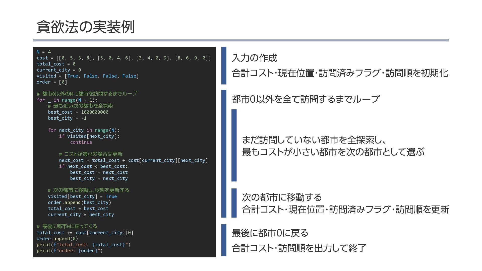The height and width of the screenshot is (271, 482).
Task: Click the 'best_cost = 1000000000' line
Action: coord(78,112)
